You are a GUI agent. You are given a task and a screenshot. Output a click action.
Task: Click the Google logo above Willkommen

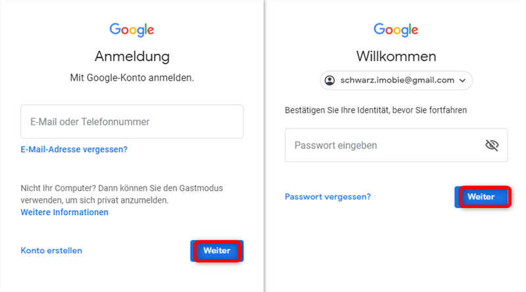point(396,30)
